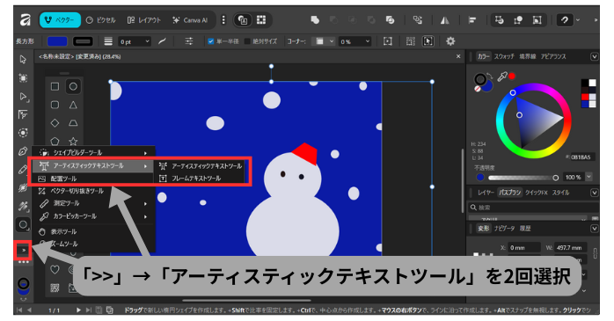614x321 pixels.
Task: Select the Pen tool icon
Action: point(23,150)
